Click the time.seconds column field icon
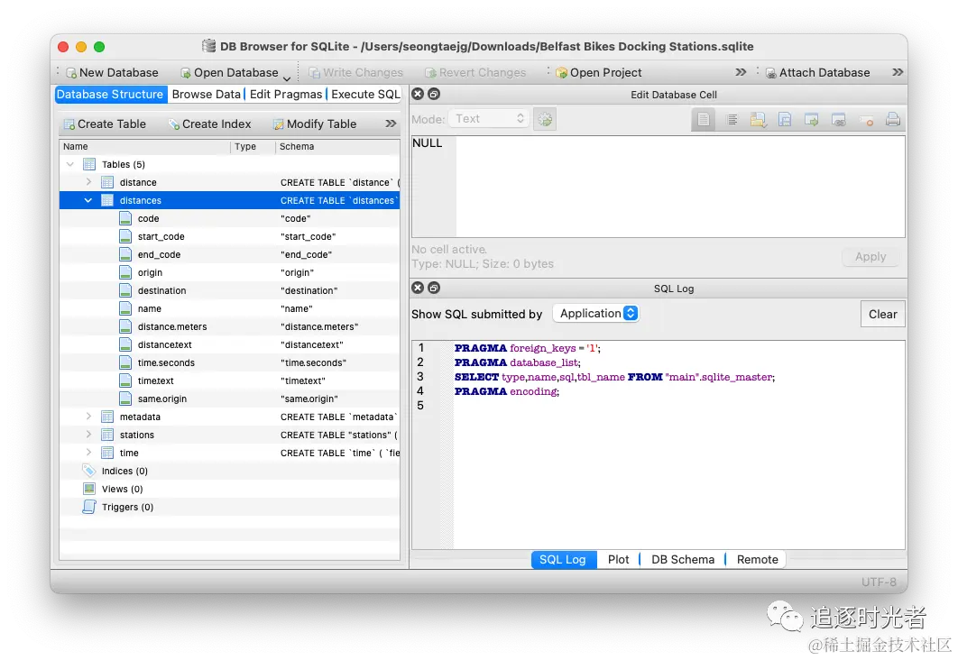958x660 pixels. [125, 362]
